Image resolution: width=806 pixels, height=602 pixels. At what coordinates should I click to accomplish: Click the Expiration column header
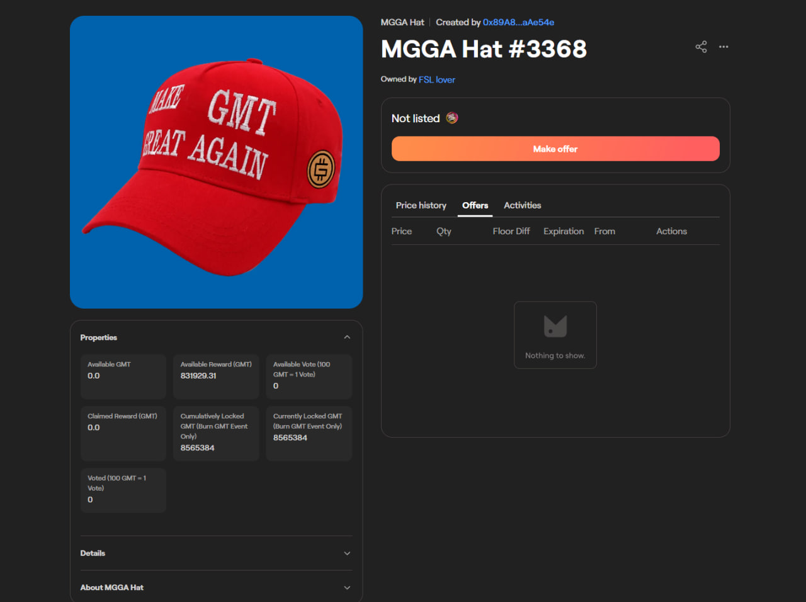[x=564, y=231]
